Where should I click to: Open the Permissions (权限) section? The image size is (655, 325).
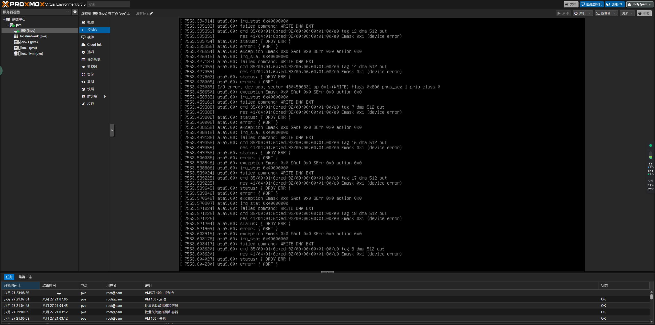[90, 104]
